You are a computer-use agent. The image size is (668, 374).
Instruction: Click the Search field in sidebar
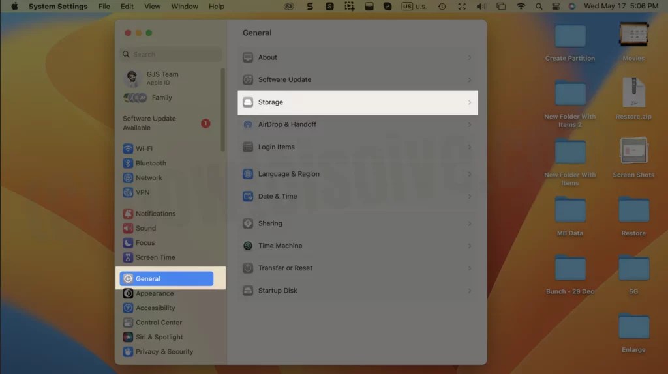(170, 55)
